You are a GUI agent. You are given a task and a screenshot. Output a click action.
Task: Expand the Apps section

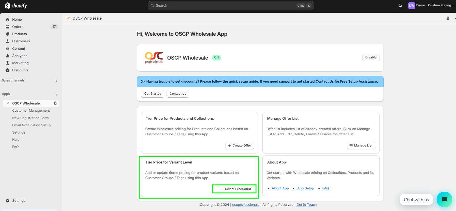tap(56, 94)
